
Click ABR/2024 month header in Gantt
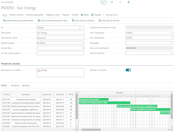tap(119, 93)
